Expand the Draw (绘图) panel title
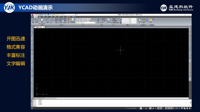Image resolution: width=200 pixels, height=112 pixels. tap(42, 25)
